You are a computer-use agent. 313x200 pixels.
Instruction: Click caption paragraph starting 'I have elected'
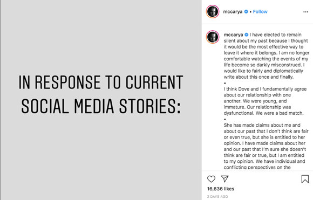(x=267, y=56)
